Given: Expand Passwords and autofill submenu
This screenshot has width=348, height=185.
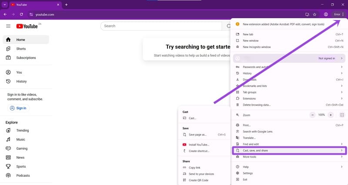Looking at the screenshot, I should click(289, 67).
